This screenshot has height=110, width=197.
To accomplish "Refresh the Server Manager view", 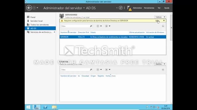I will click(x=121, y=8).
